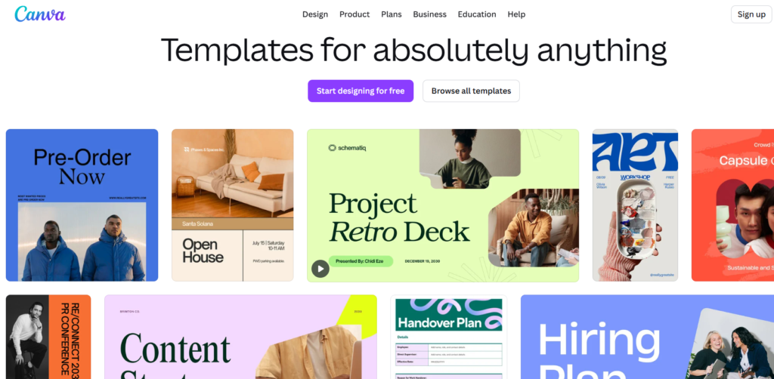
Task: Click the Canva logo
Action: tap(40, 14)
